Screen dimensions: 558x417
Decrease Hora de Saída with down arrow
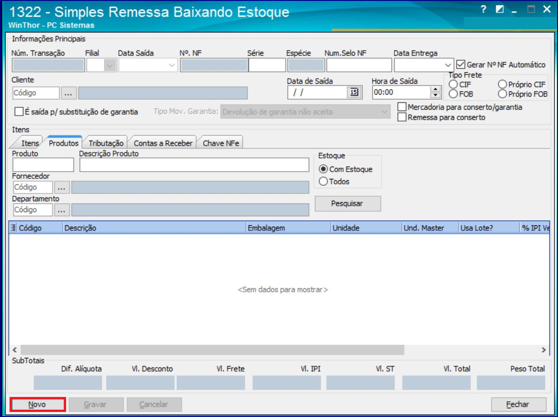pyautogui.click(x=436, y=96)
